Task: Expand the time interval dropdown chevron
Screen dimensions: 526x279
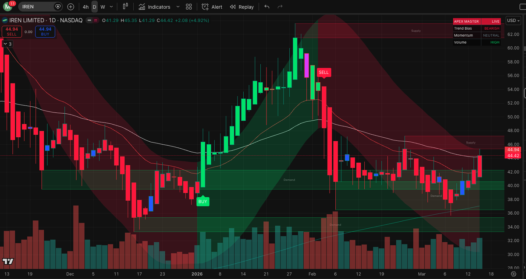Action: 111,7
